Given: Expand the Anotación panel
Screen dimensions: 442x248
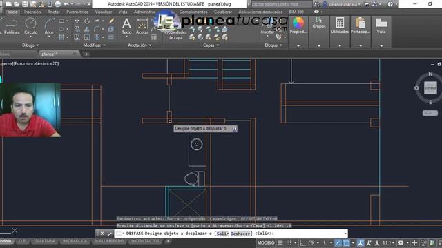Looking at the screenshot, I should [140, 45].
